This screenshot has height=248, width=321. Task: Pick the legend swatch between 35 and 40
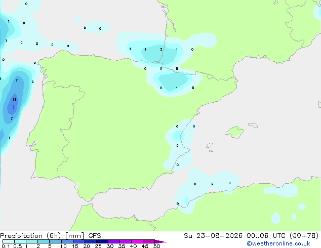126,241
